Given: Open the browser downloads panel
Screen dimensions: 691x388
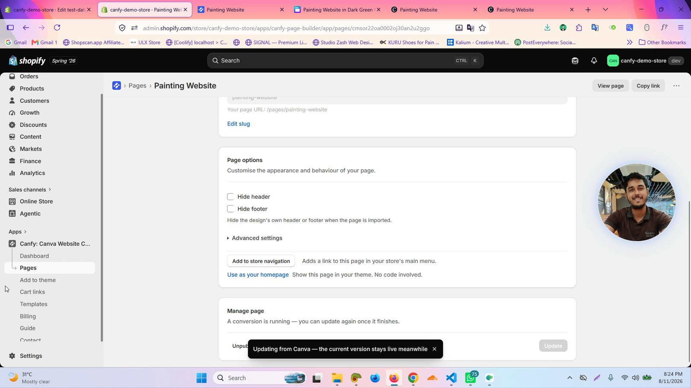Looking at the screenshot, I should 547,28.
